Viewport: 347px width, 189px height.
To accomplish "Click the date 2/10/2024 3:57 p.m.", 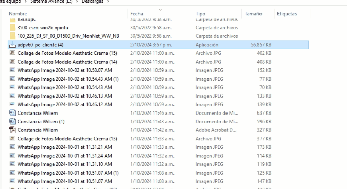I will (151, 45).
